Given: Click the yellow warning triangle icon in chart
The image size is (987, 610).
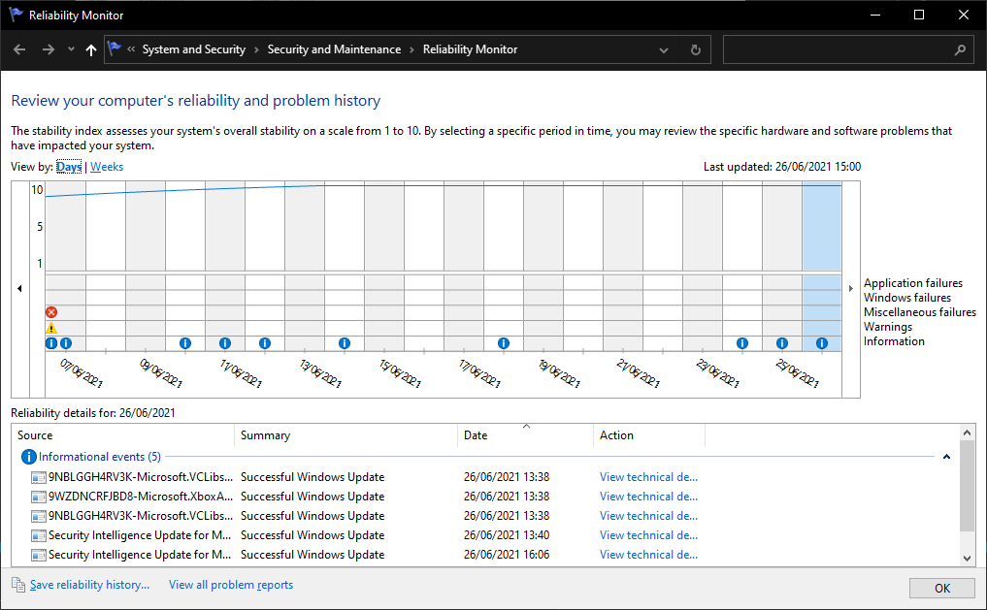Looking at the screenshot, I should 51,328.
